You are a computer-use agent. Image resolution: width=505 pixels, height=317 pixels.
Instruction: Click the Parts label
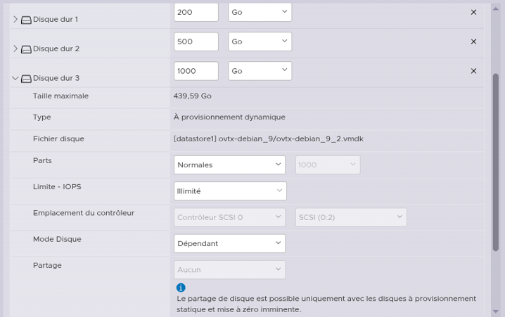pos(42,160)
